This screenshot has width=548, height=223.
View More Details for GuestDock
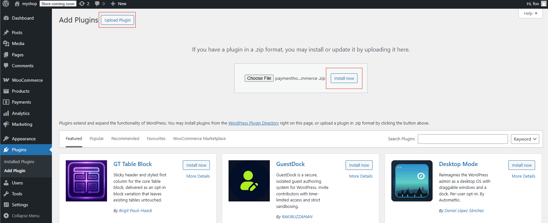click(361, 176)
